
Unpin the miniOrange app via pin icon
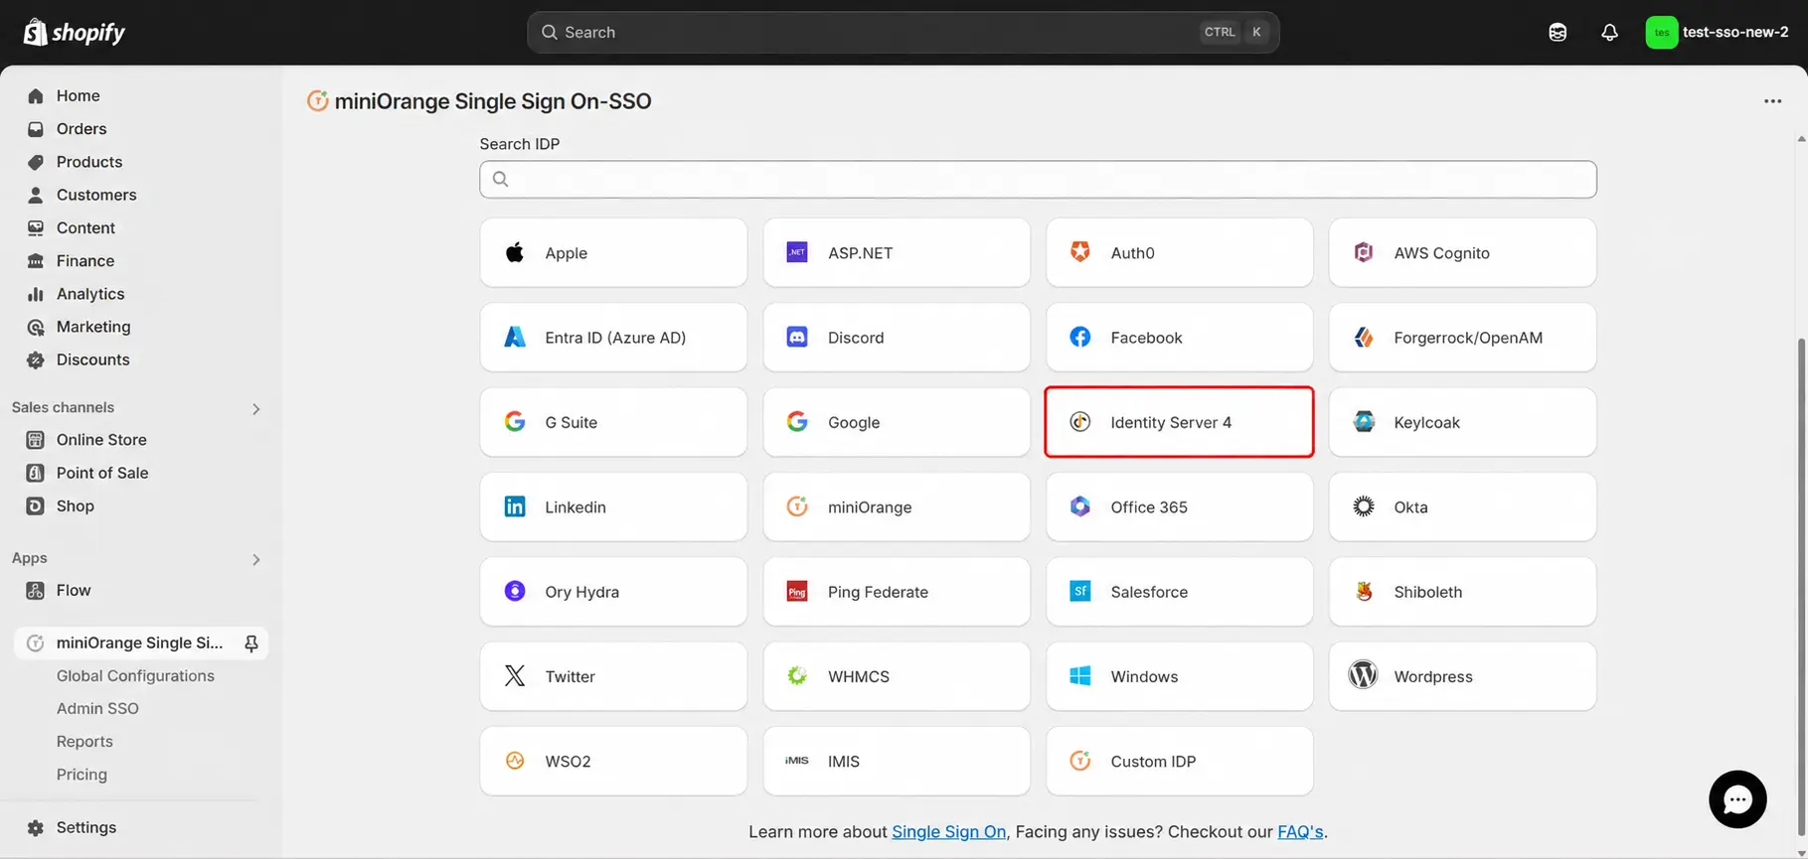pos(251,644)
